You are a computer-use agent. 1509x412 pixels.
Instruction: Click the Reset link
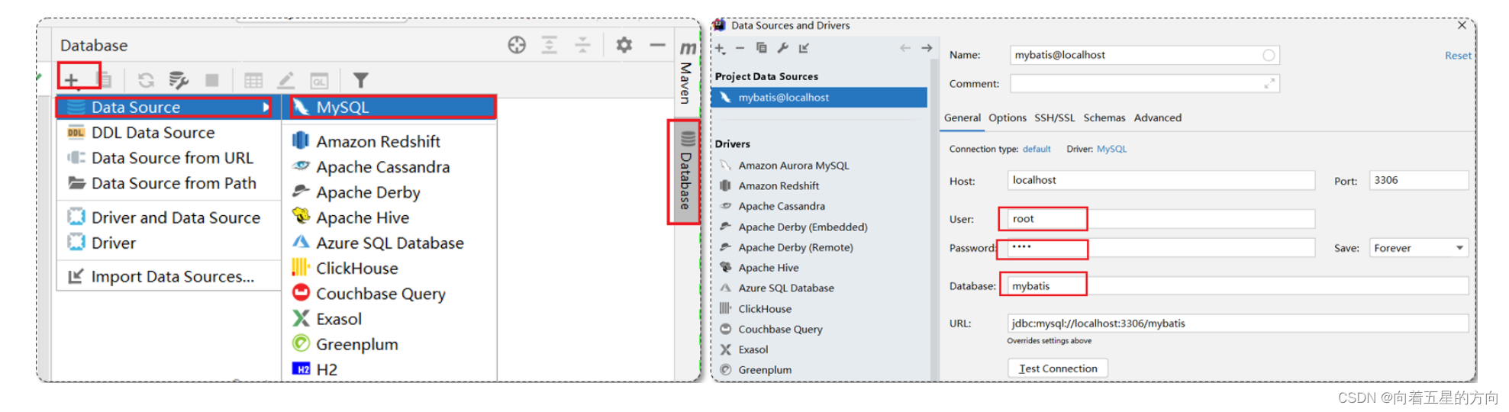point(1458,56)
